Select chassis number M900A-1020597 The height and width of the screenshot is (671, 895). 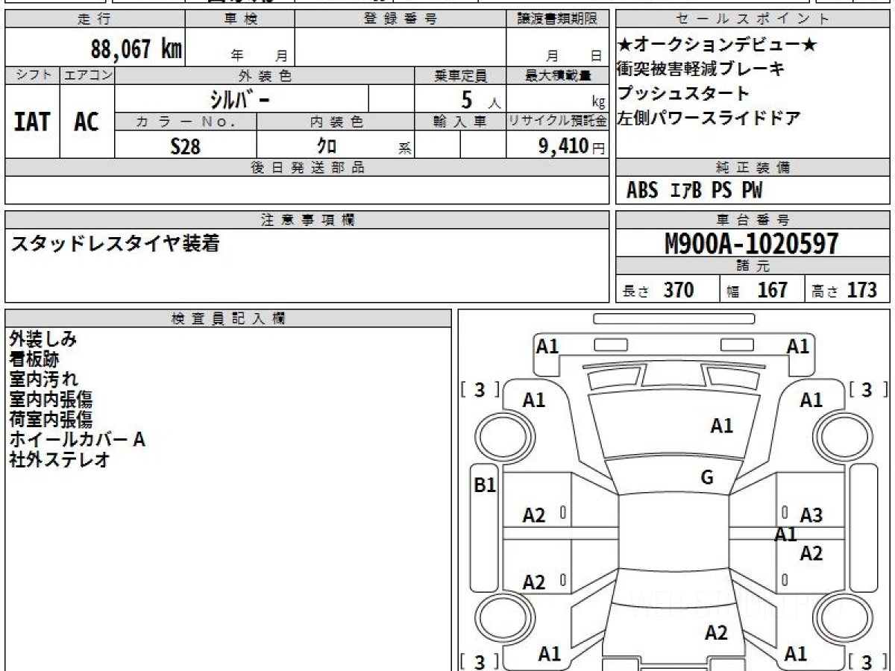click(751, 244)
